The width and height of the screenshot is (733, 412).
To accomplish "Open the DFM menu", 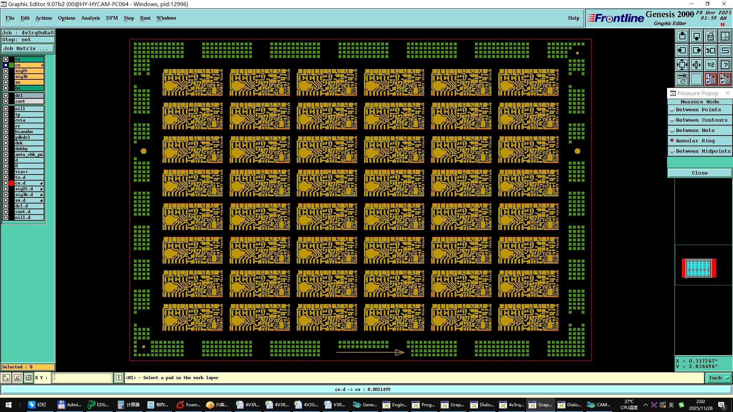I will coord(112,18).
